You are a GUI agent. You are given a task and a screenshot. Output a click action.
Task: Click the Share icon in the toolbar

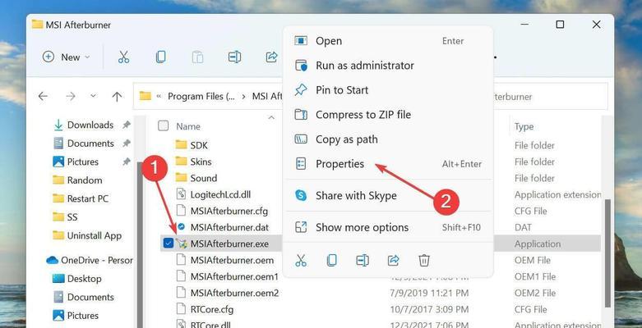click(271, 57)
